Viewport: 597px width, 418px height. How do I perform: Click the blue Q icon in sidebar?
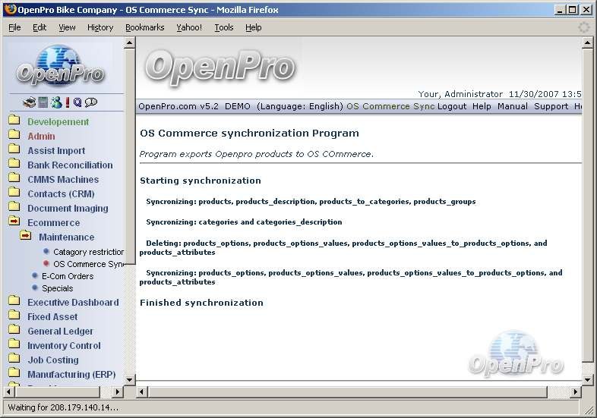(x=77, y=102)
